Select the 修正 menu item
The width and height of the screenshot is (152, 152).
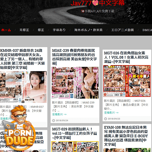(41, 30)
